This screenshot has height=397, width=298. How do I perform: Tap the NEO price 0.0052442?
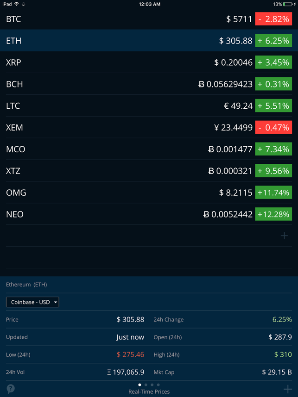(228, 214)
